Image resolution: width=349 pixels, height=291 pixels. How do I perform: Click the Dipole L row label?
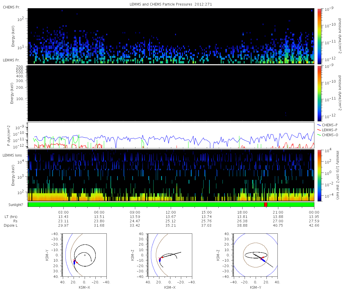[x=11, y=226]
